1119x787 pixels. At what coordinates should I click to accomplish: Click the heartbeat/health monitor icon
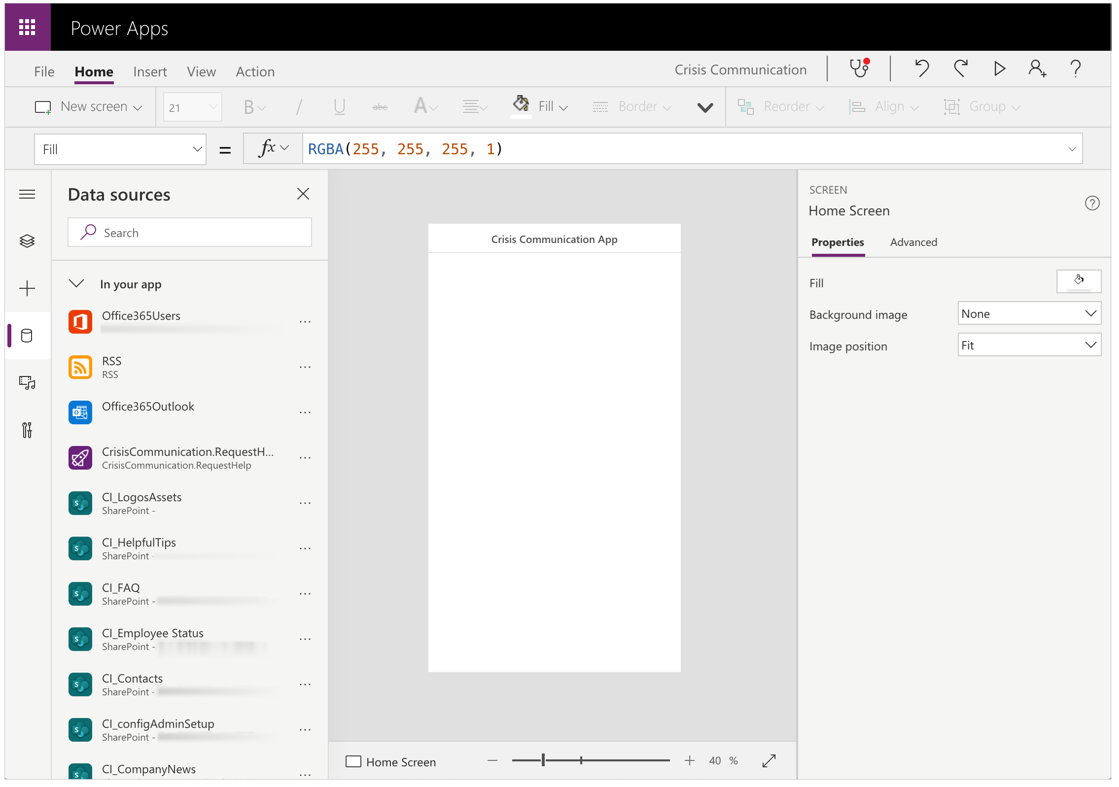pyautogui.click(x=859, y=70)
